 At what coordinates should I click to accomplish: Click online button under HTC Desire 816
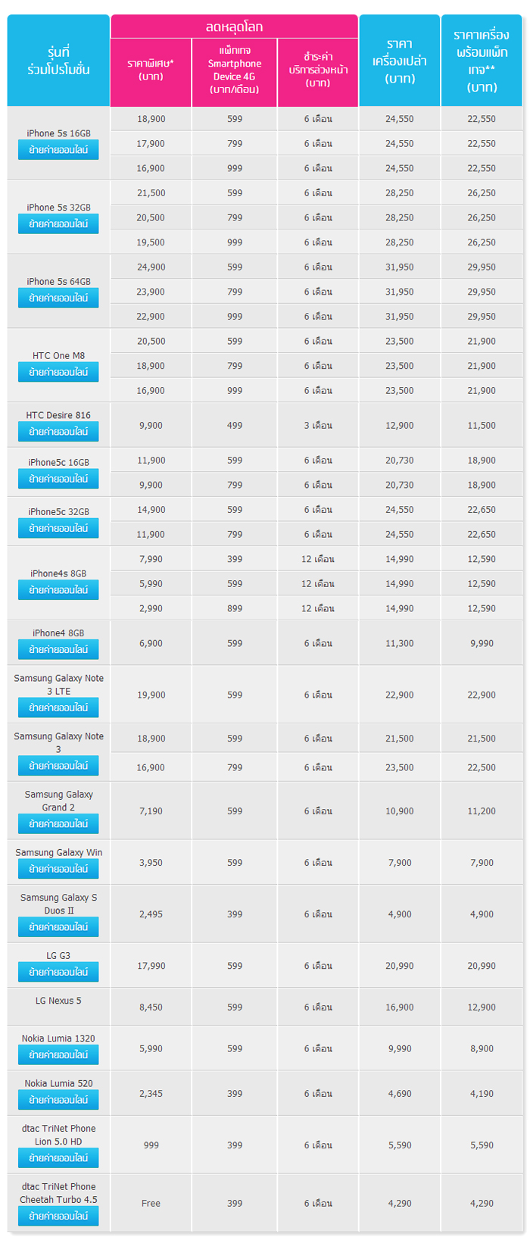click(x=58, y=432)
